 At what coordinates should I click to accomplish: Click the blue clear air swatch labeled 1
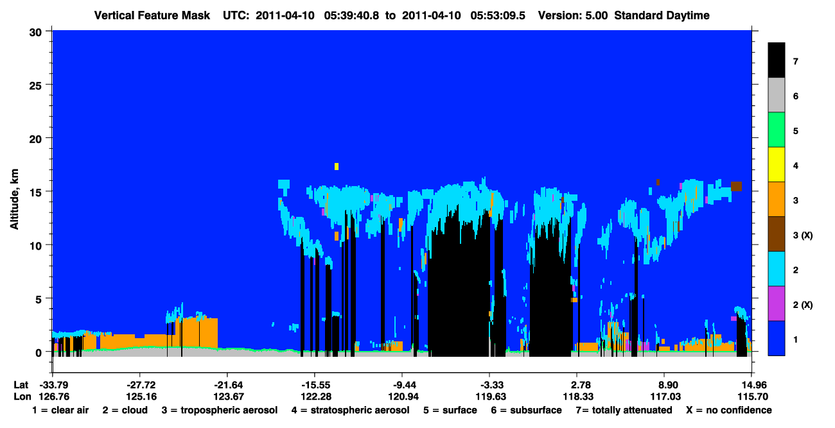(777, 338)
